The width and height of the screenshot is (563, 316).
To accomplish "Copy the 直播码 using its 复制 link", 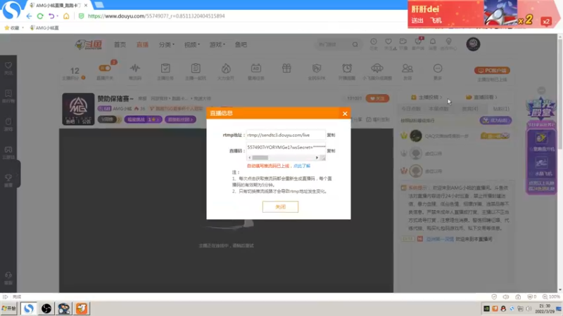I will pos(331,151).
